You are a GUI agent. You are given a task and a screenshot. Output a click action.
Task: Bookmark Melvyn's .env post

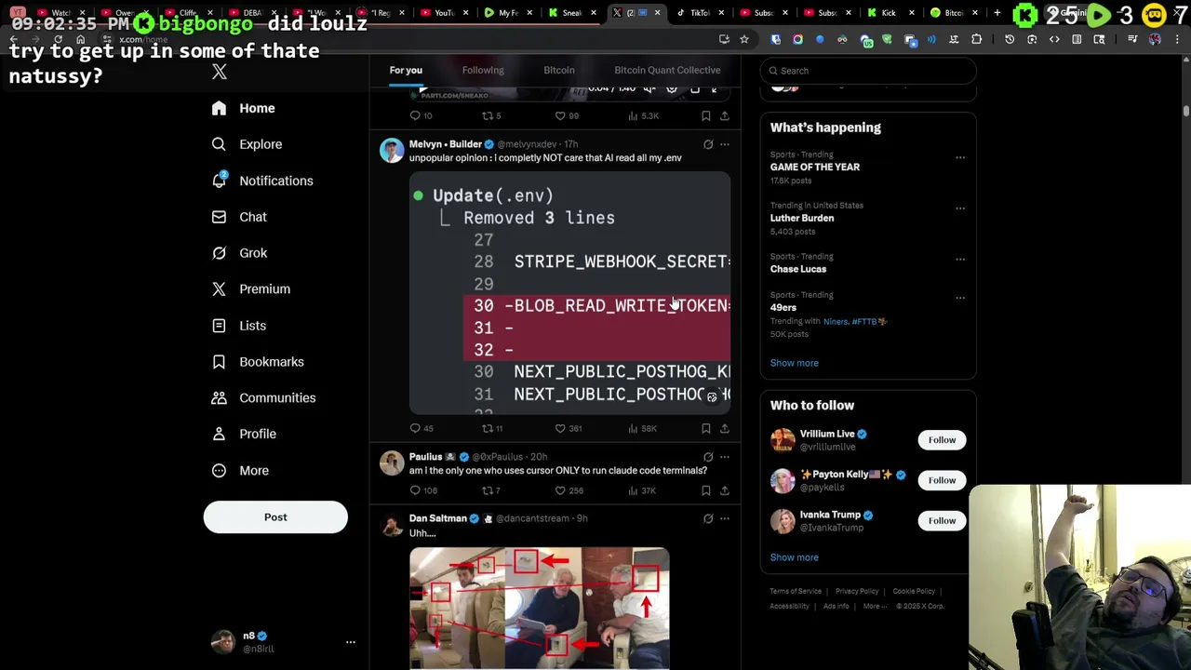tap(706, 428)
